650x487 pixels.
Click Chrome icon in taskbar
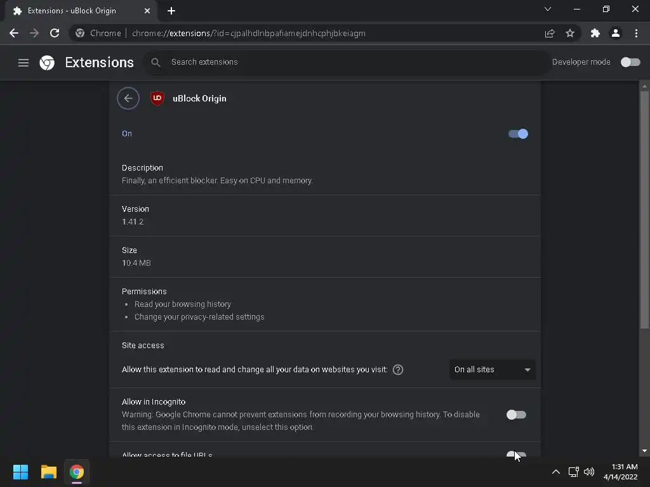click(x=77, y=472)
